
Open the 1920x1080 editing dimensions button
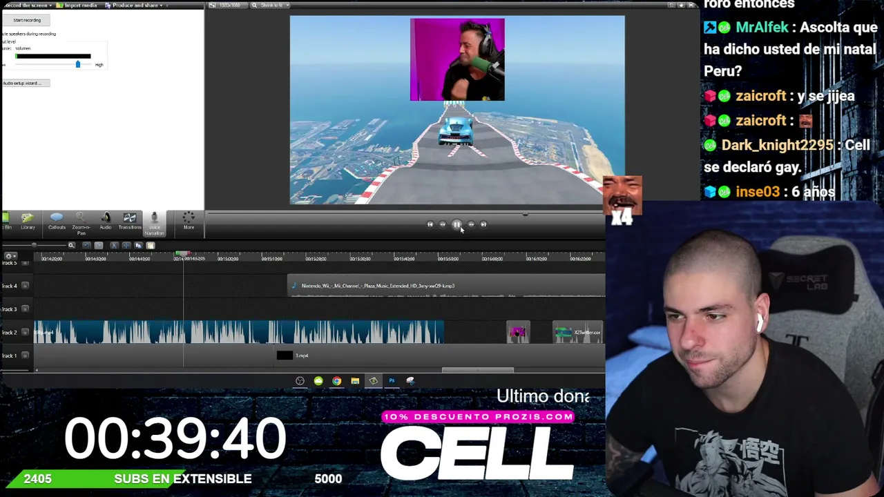pos(227,6)
